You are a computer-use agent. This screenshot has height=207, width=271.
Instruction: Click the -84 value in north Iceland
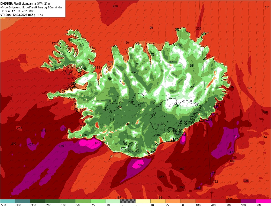pyautogui.click(x=133, y=72)
